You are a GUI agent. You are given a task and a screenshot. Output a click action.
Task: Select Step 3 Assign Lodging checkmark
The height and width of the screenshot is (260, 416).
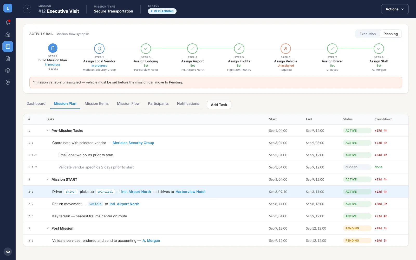146,49
